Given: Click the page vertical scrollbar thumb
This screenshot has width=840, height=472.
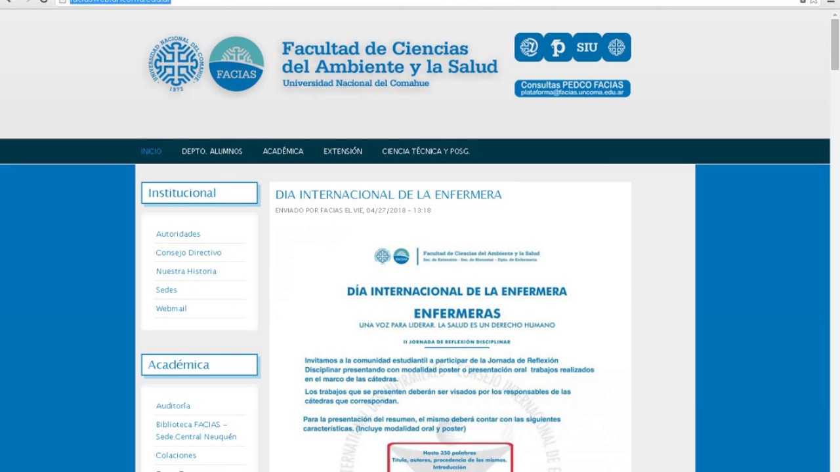Looking at the screenshot, I should click(835, 45).
